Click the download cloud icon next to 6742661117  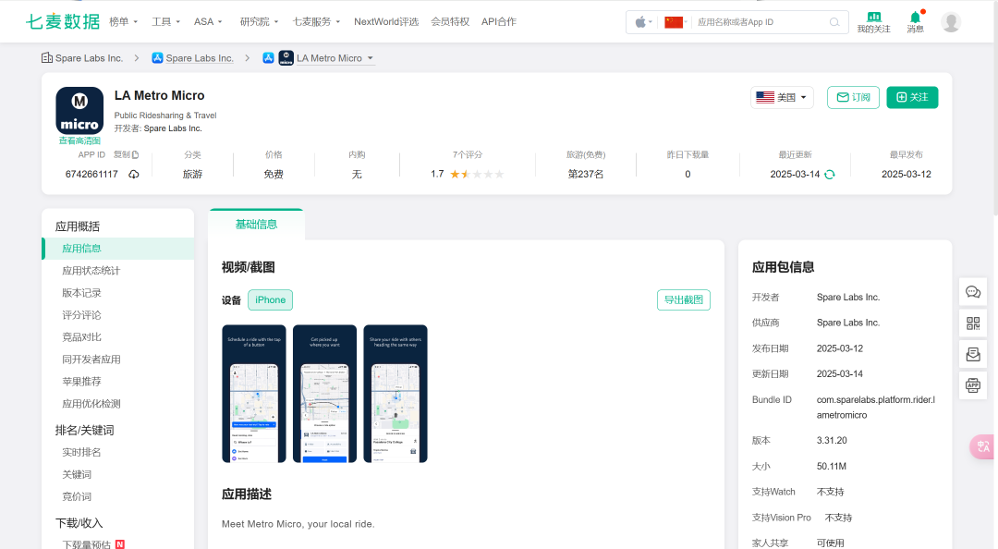(134, 174)
